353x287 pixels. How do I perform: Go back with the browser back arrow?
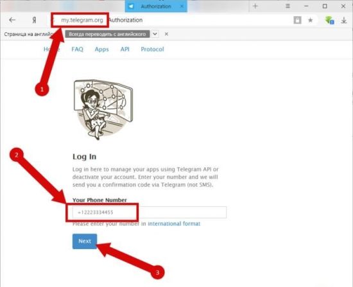(12, 20)
